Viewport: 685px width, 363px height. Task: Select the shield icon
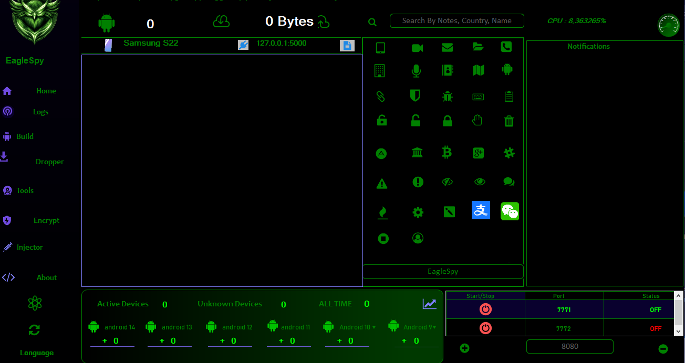point(415,95)
